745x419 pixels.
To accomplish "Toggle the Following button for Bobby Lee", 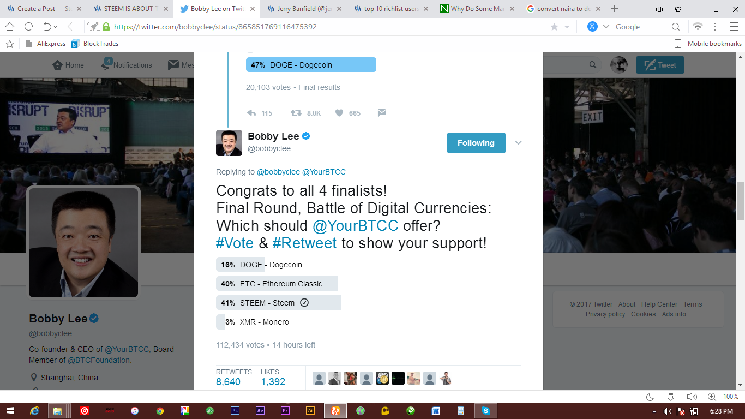I will coord(476,143).
